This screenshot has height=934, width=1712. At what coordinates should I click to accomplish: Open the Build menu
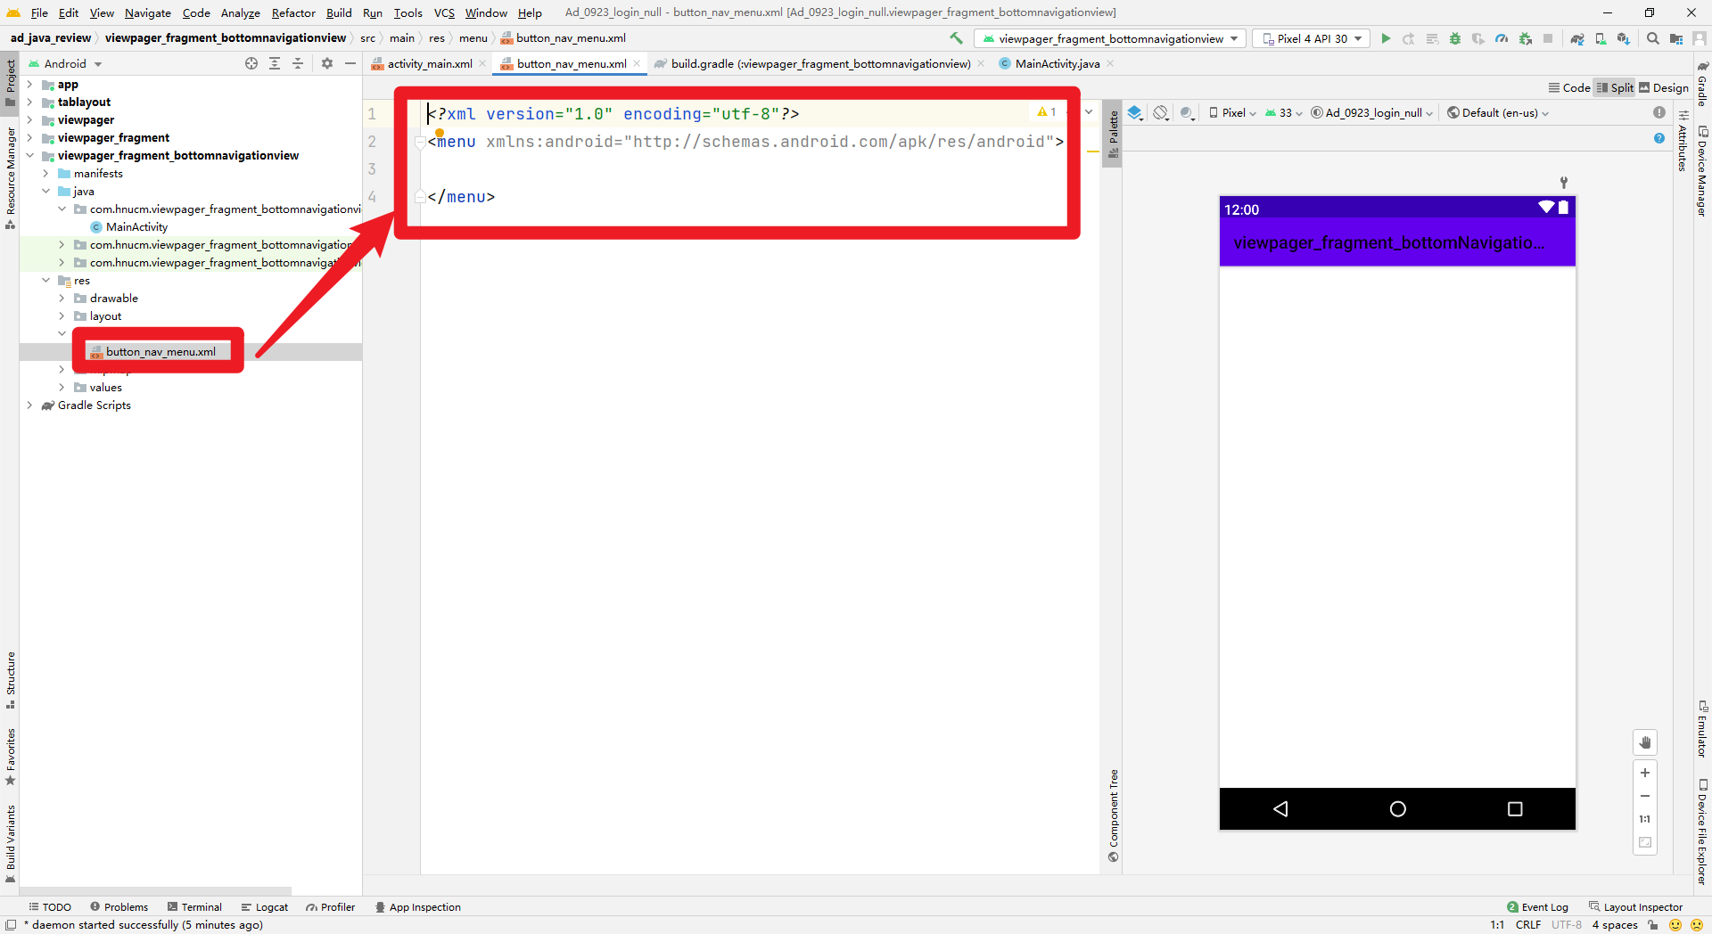339,12
